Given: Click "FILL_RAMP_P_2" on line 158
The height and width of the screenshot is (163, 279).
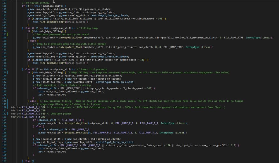Looking at the screenshot, I should 123,133.
